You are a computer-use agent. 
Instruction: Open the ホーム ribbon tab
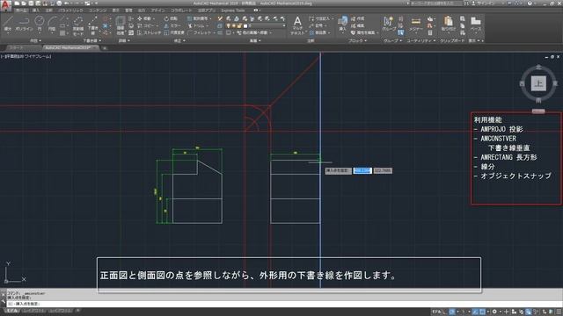point(21,11)
